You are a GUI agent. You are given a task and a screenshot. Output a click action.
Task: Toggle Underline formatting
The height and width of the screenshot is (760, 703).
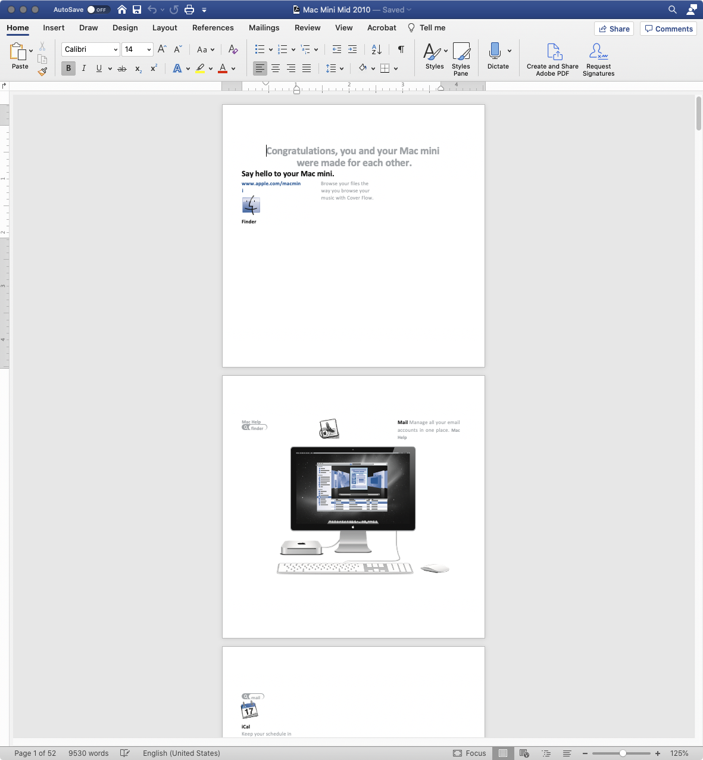pos(99,68)
